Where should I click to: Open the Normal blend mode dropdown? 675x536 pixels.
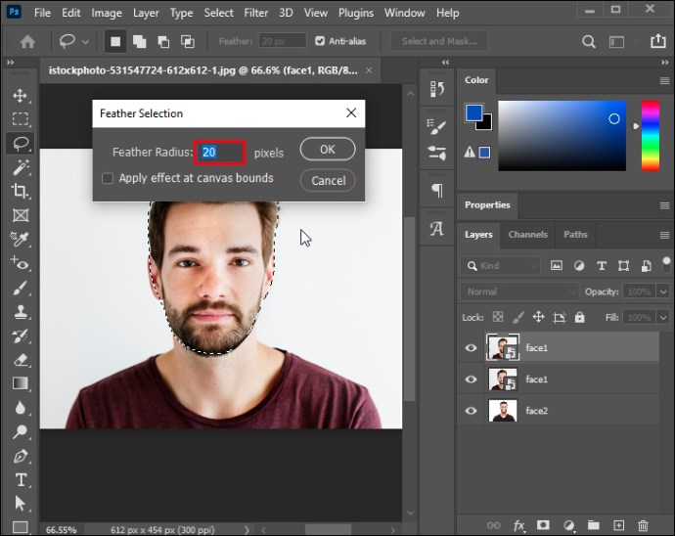tap(518, 291)
